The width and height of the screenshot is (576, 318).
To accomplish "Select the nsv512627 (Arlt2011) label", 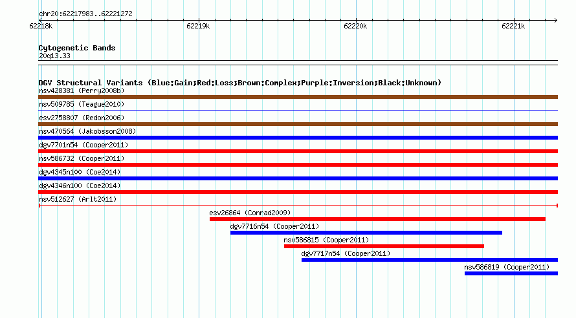I will 78,199.
